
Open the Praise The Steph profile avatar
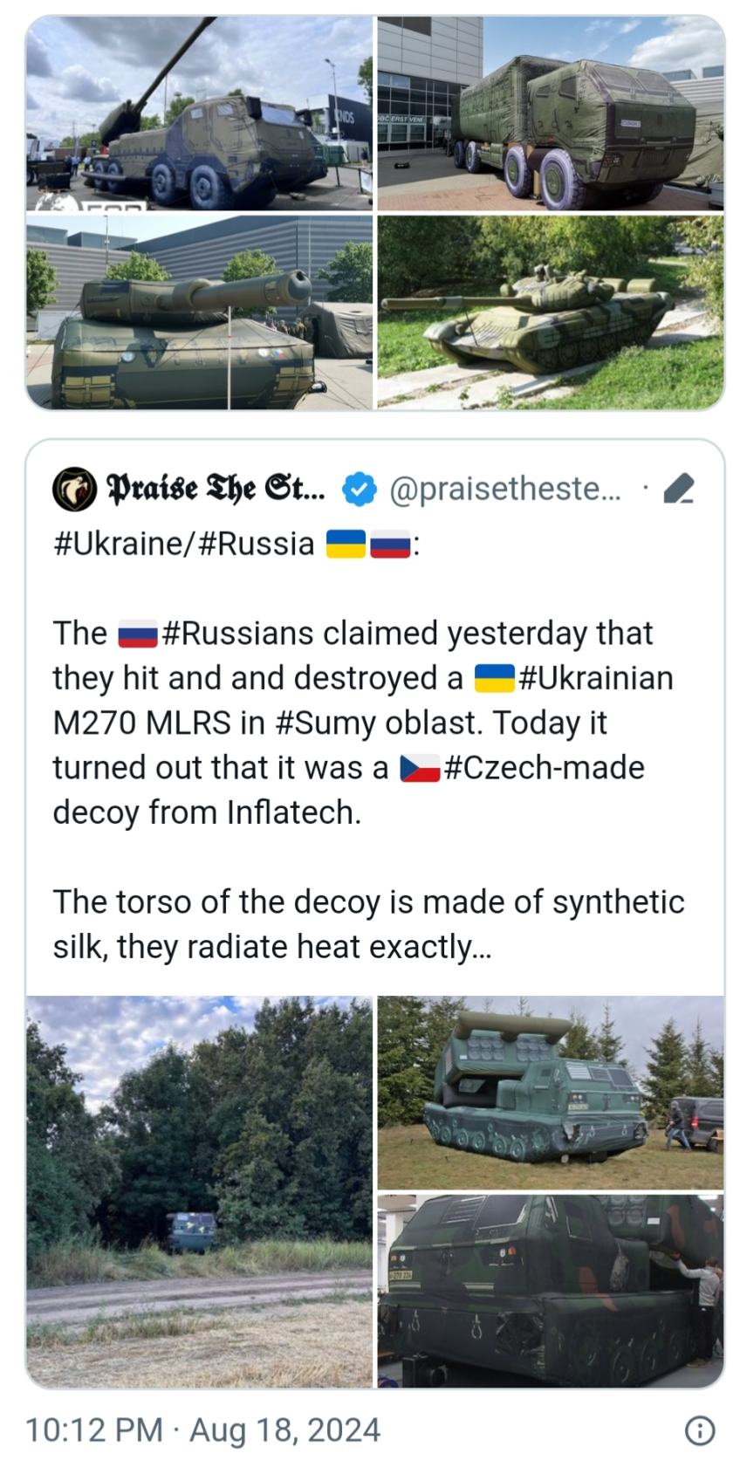tap(75, 490)
